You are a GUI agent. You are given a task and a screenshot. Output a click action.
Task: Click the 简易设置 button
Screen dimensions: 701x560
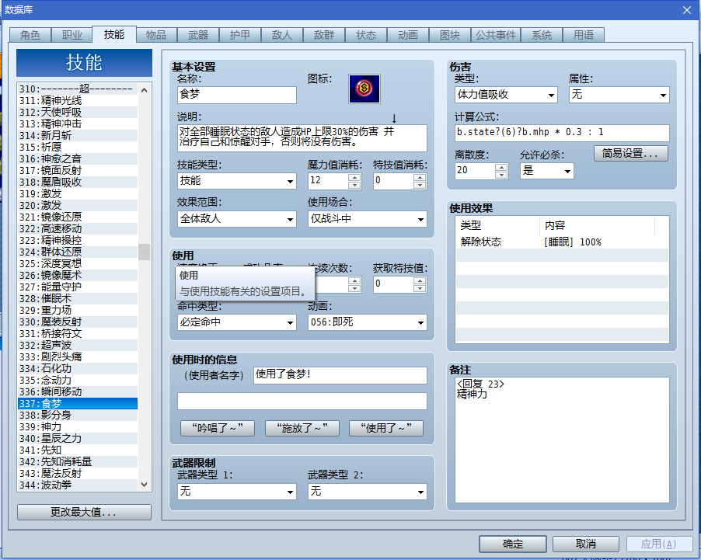tap(631, 153)
